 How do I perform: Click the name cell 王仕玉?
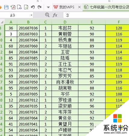click(65, 64)
